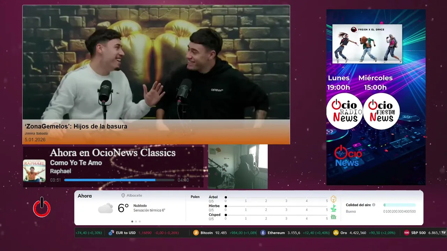The height and width of the screenshot is (251, 447).
Task: Click the Oro price 4.422,560
Action: (358, 233)
